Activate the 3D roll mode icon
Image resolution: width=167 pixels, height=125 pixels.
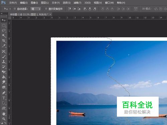point(161,9)
